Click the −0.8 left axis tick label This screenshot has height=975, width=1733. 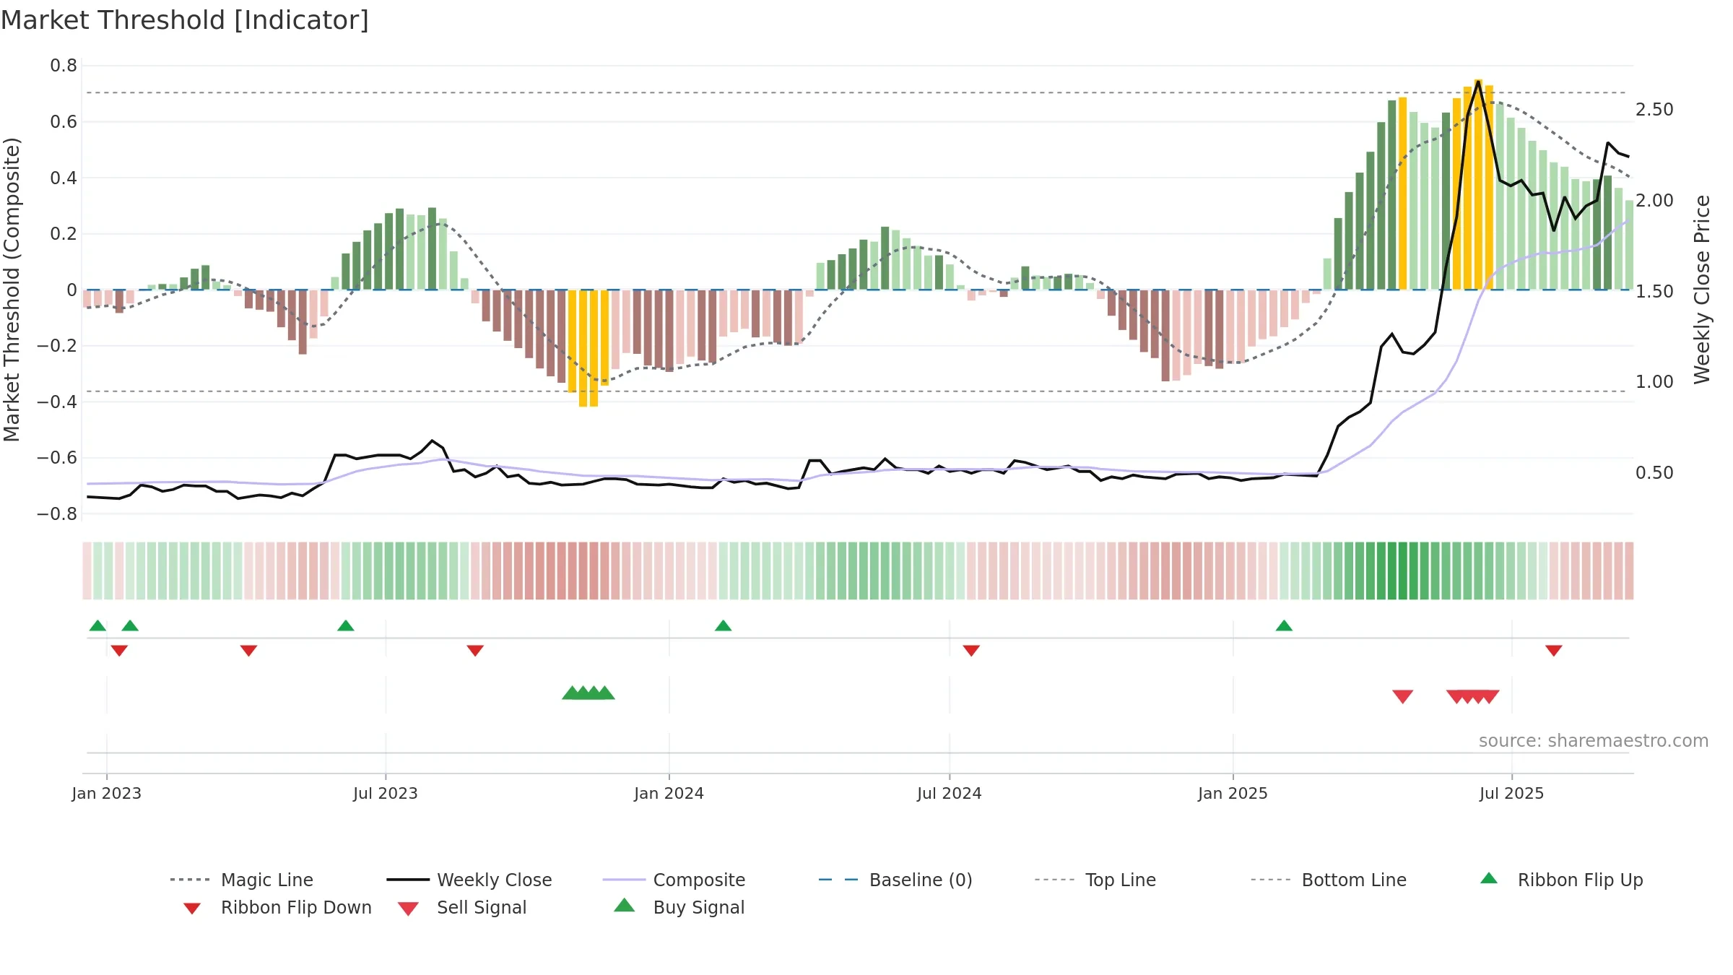coord(57,514)
